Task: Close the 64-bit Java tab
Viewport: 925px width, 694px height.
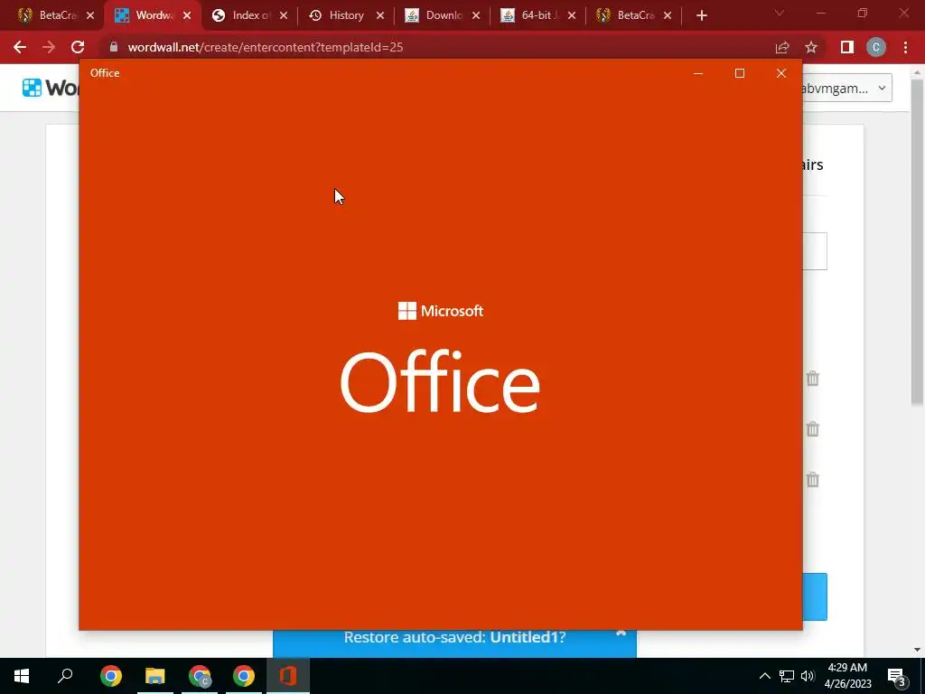Action: tap(572, 15)
